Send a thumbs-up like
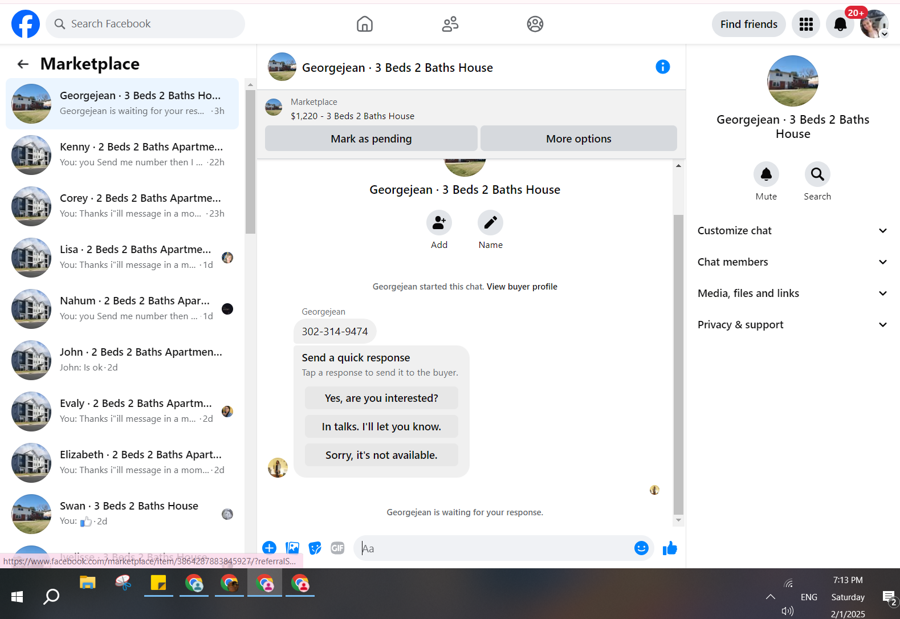Viewport: 900px width, 619px height. coord(670,548)
